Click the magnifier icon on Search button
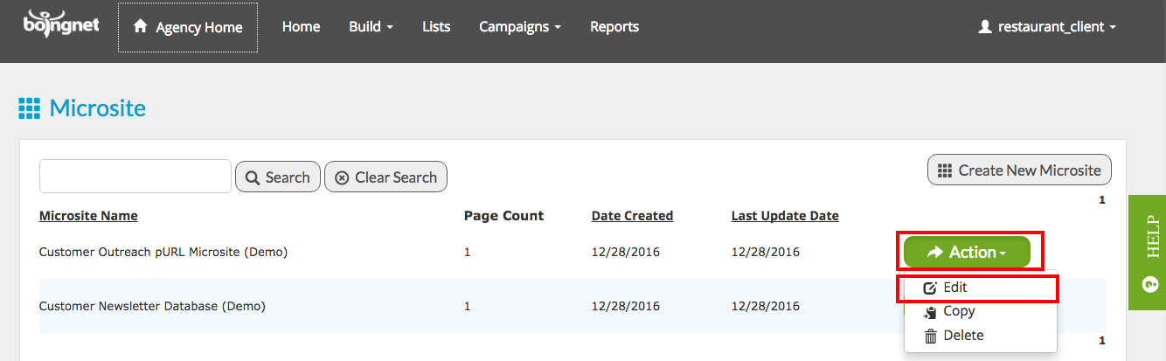Viewport: 1166px width, 361px height. pos(253,177)
